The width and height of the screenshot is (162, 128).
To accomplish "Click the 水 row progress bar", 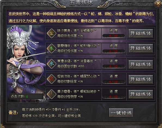I will click(x=114, y=66).
